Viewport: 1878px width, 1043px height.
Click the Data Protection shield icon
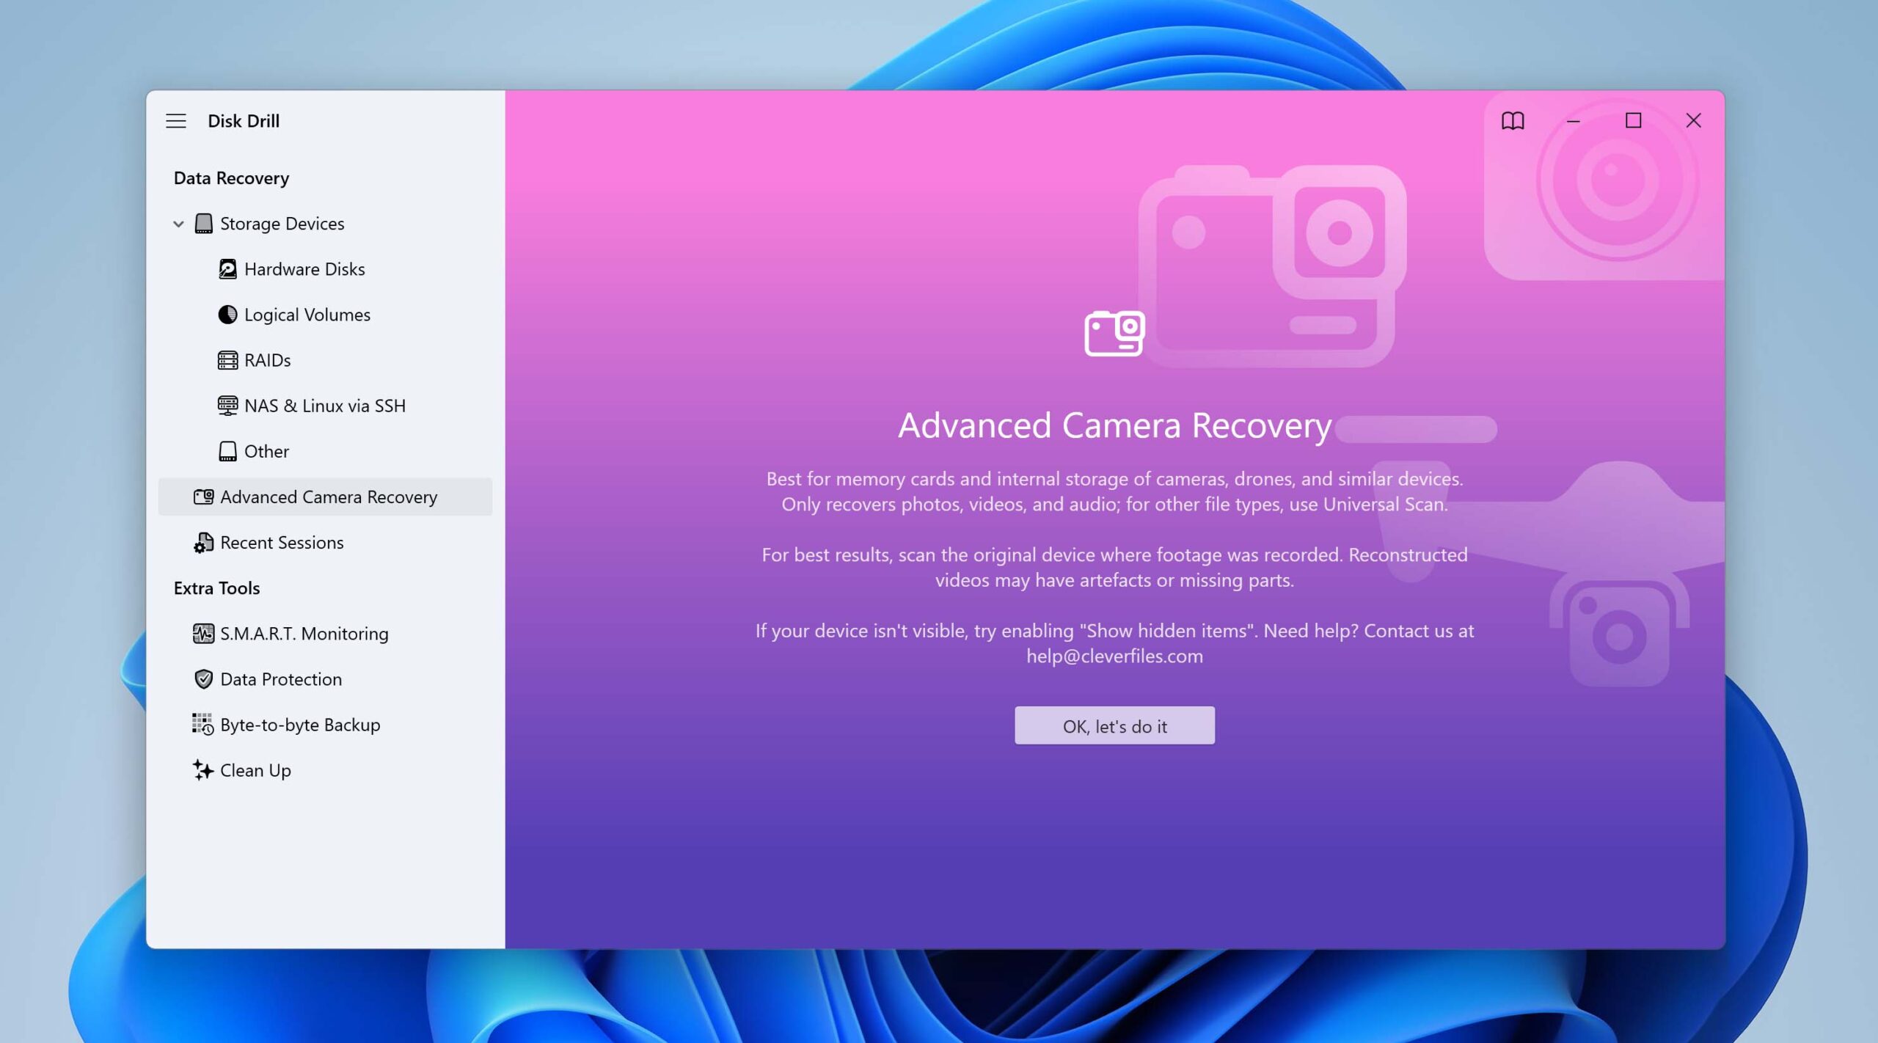tap(203, 679)
